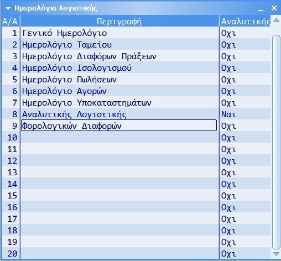Click the Οχι value for Ημερολόγιο Πωλήσεων
This screenshot has height=261, width=281.
228,80
